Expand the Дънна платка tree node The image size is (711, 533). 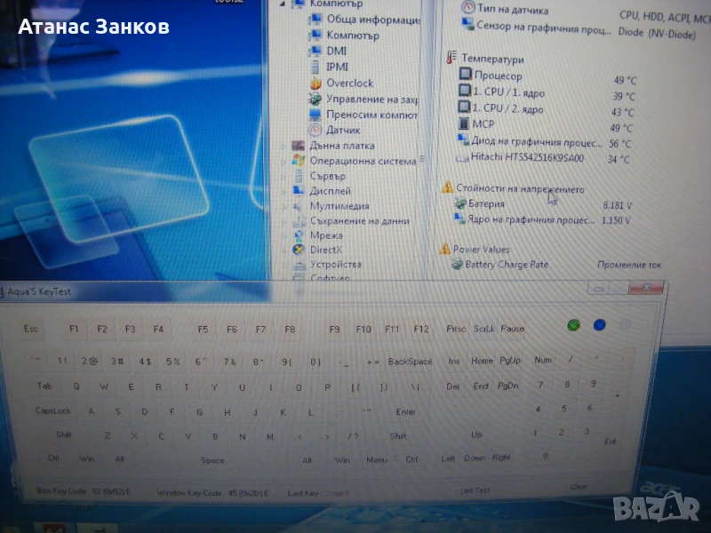pyautogui.click(x=284, y=146)
